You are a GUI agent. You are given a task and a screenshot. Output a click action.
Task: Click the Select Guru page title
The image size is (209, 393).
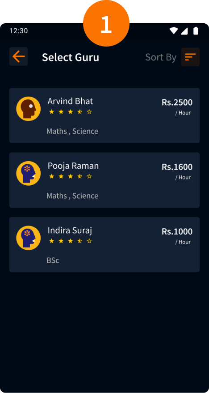tap(71, 57)
